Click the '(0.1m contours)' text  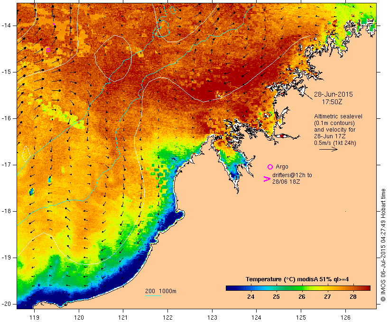click(x=334, y=123)
